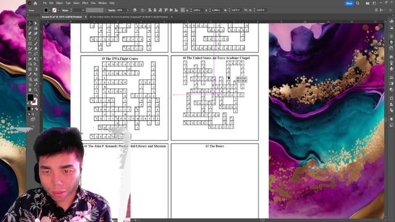Select the Line Segment tool
395x222 pixels.
point(36,38)
